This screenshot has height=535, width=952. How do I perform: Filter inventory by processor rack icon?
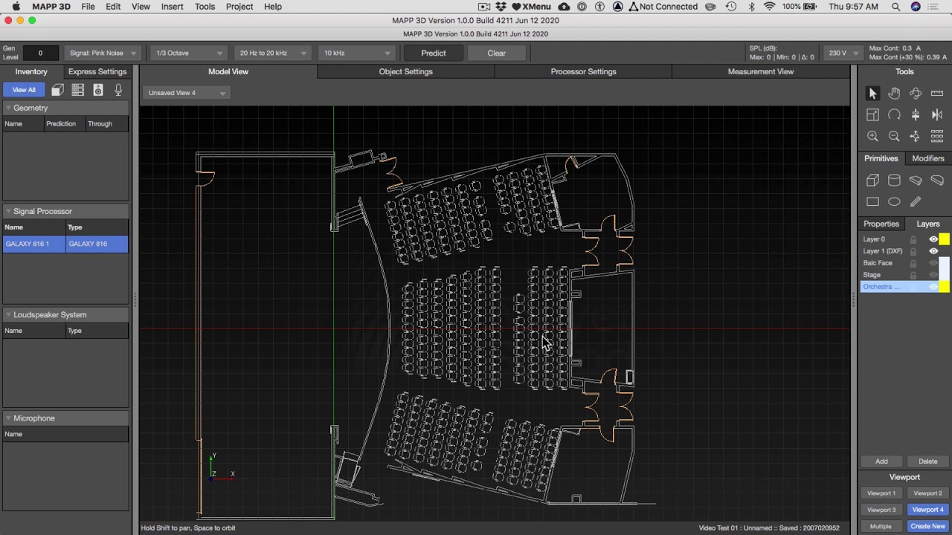pyautogui.click(x=77, y=90)
